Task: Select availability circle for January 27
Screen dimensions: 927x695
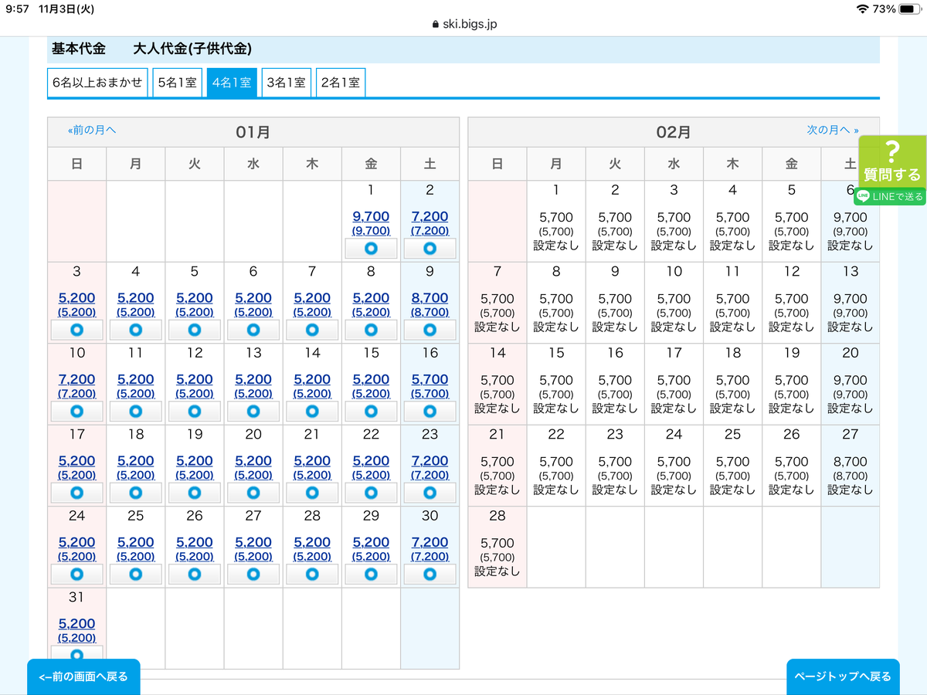Action: pyautogui.click(x=253, y=575)
